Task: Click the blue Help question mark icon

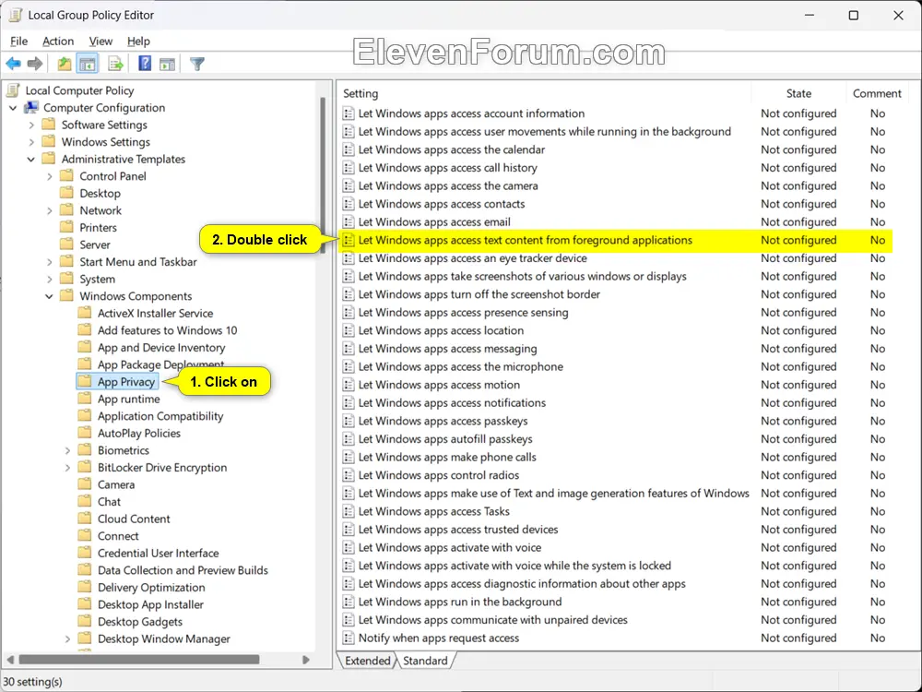Action: (145, 63)
